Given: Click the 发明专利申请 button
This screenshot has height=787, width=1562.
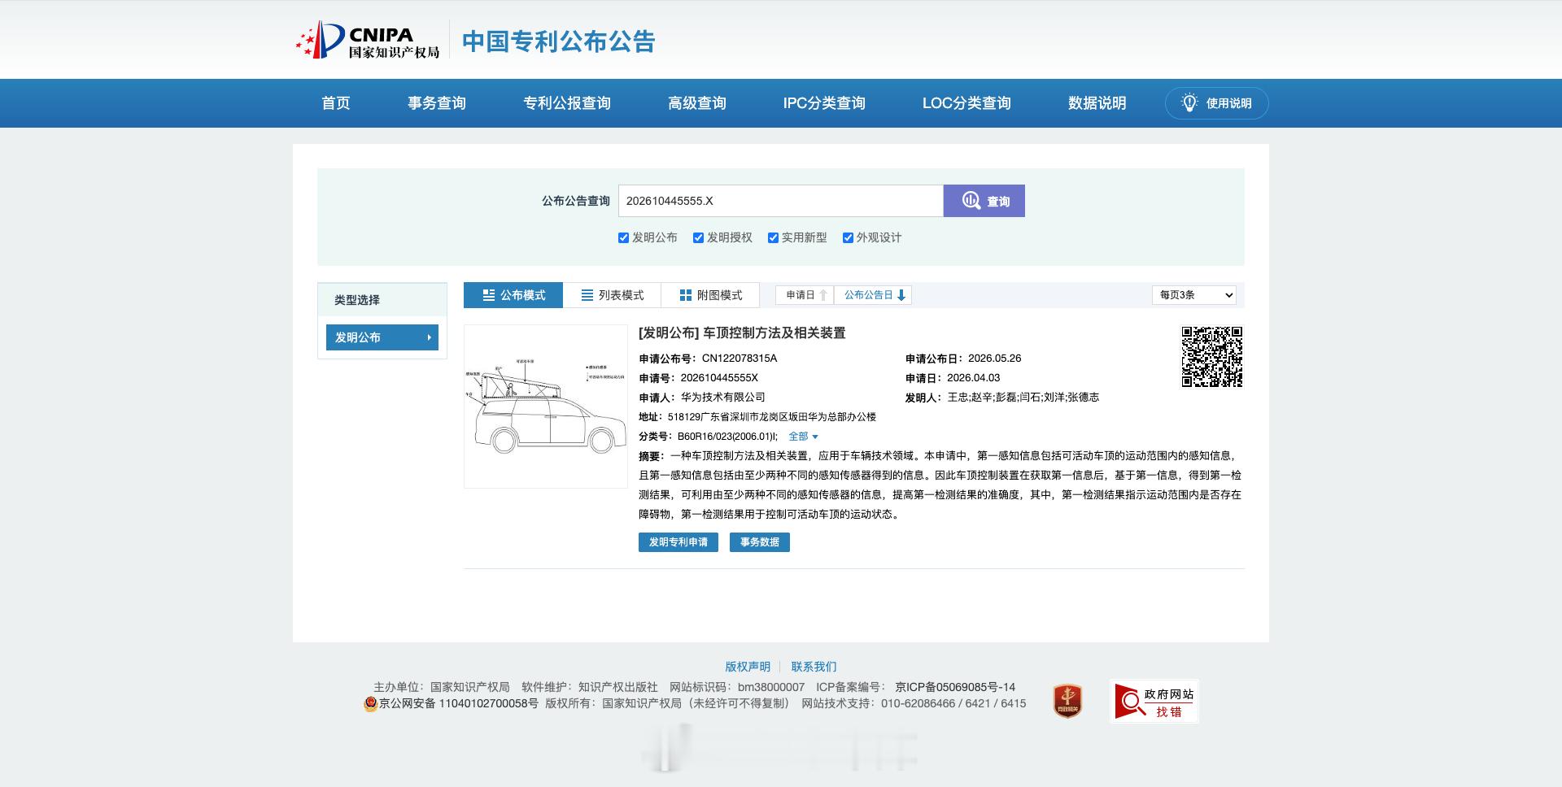Looking at the screenshot, I should pyautogui.click(x=678, y=542).
